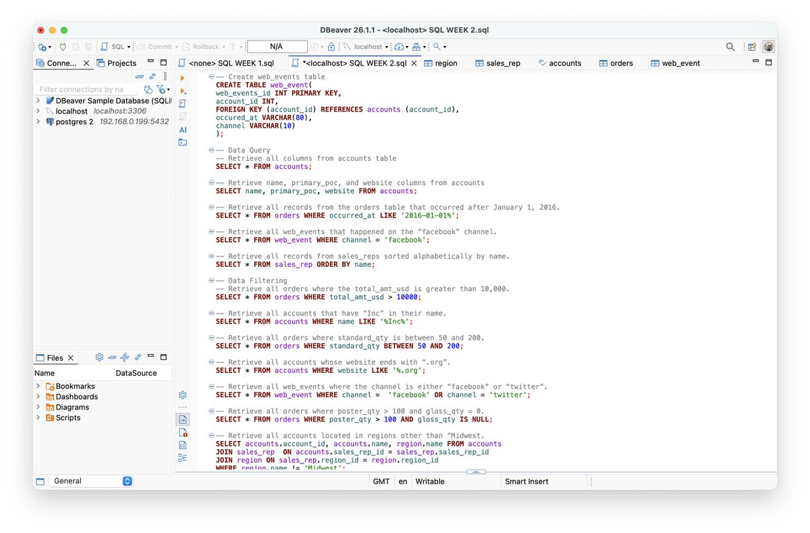This screenshot has height=533, width=810.
Task: Run the SQL statement with the orange arrow
Action: coord(182,78)
